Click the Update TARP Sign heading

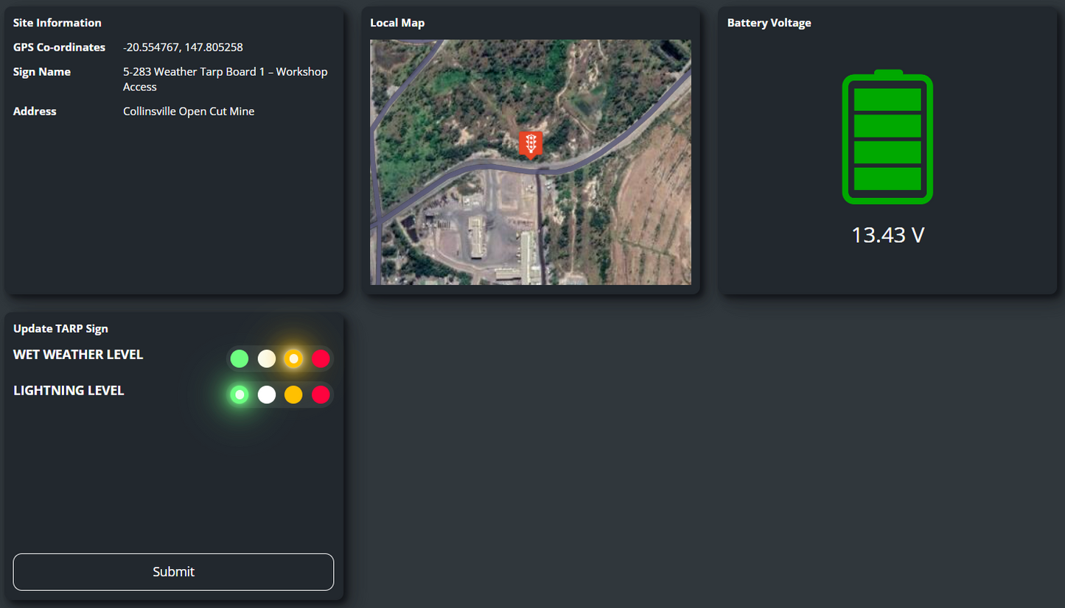pyautogui.click(x=60, y=328)
